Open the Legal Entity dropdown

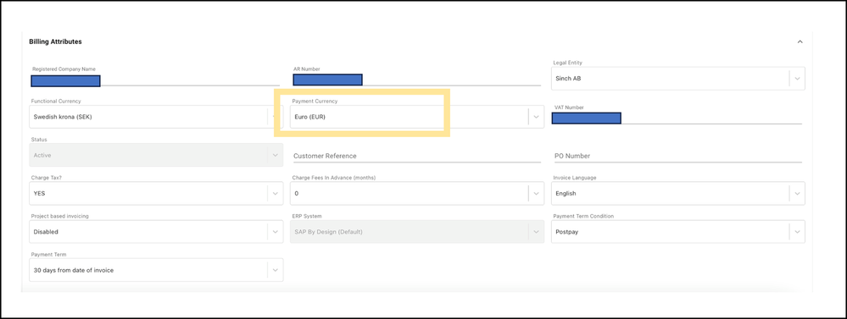678,79
